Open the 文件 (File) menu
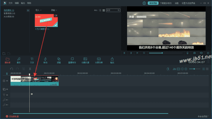The width and height of the screenshot is (212, 119). [11, 3]
